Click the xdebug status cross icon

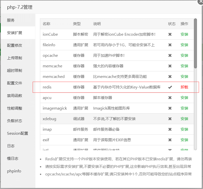coord(170,119)
